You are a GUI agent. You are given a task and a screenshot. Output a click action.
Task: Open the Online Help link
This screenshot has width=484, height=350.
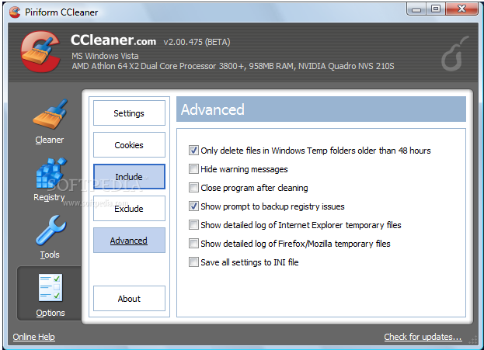pyautogui.click(x=33, y=337)
